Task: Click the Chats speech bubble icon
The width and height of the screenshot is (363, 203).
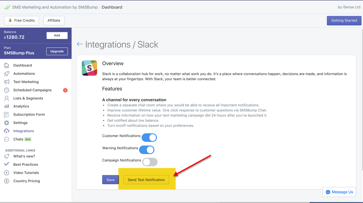Action: click(x=7, y=139)
